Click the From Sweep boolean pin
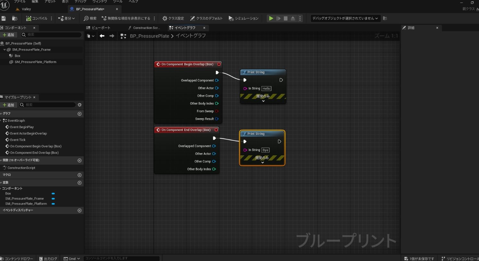Viewport: 479px width, 261px height. pyautogui.click(x=217, y=111)
